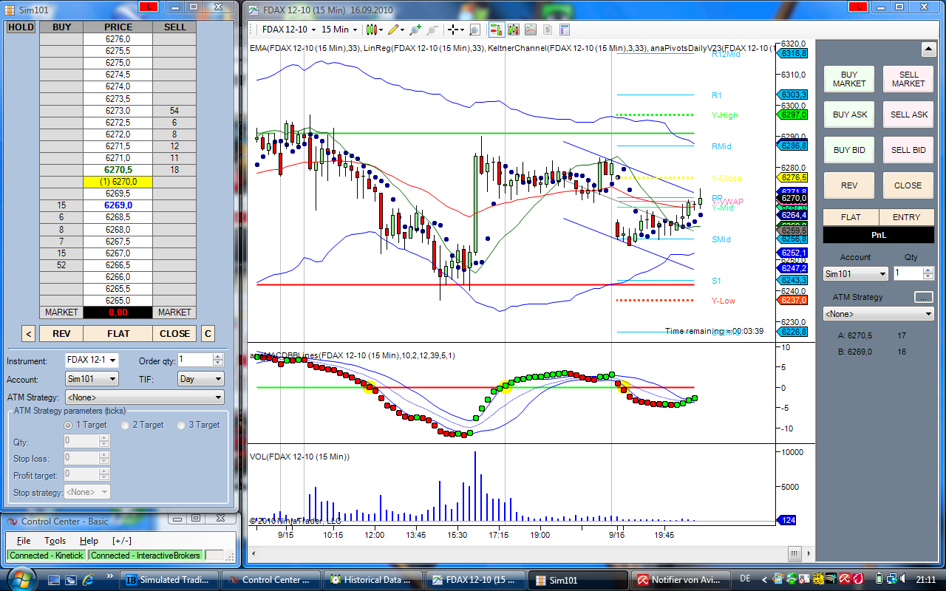Click the Connected - Kinetick status
This screenshot has height=591, width=946.
coord(47,556)
